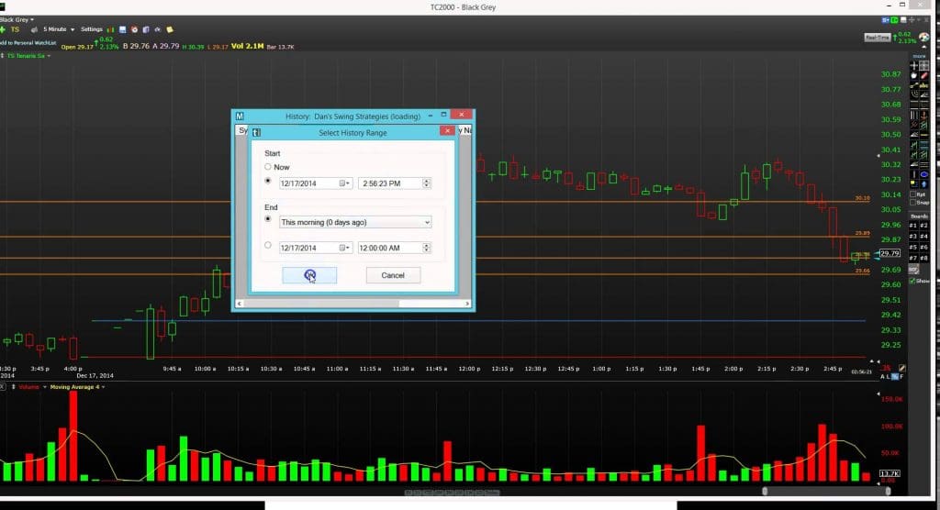Click Add to Personal WatchList

[x=28, y=43]
